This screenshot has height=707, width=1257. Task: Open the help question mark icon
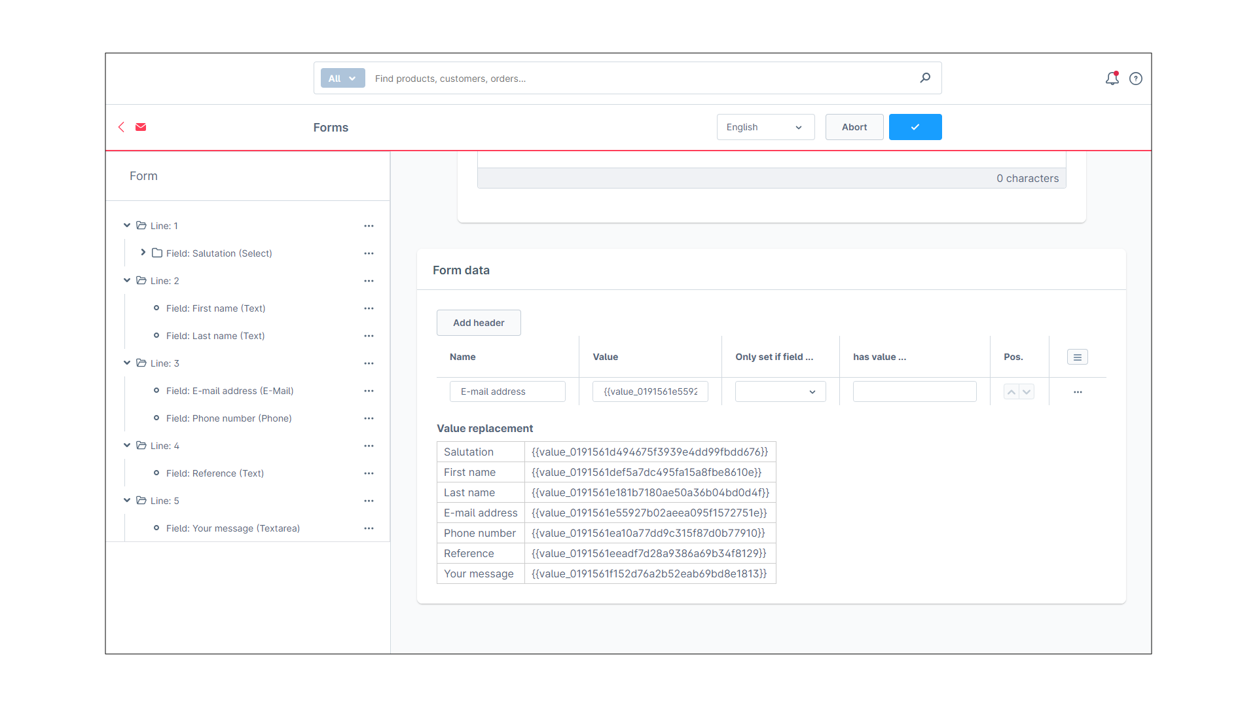coord(1136,79)
